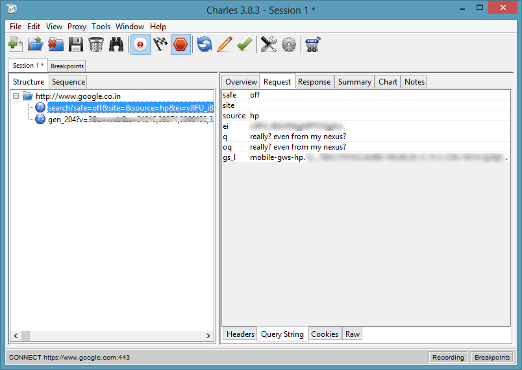Toggle breakpoints with the red hexagon icon
This screenshot has height=370, width=522.
[x=180, y=44]
